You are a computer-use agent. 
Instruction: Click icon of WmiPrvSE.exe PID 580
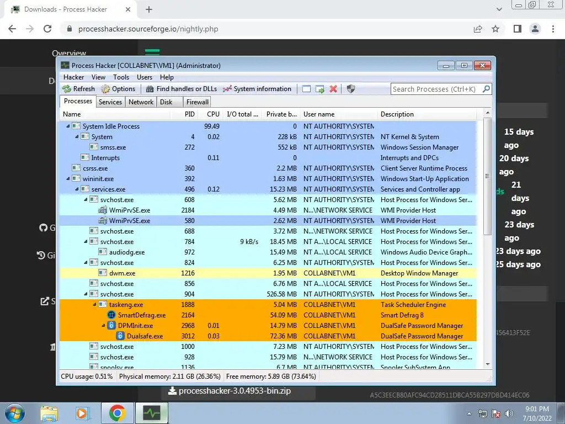pos(103,221)
